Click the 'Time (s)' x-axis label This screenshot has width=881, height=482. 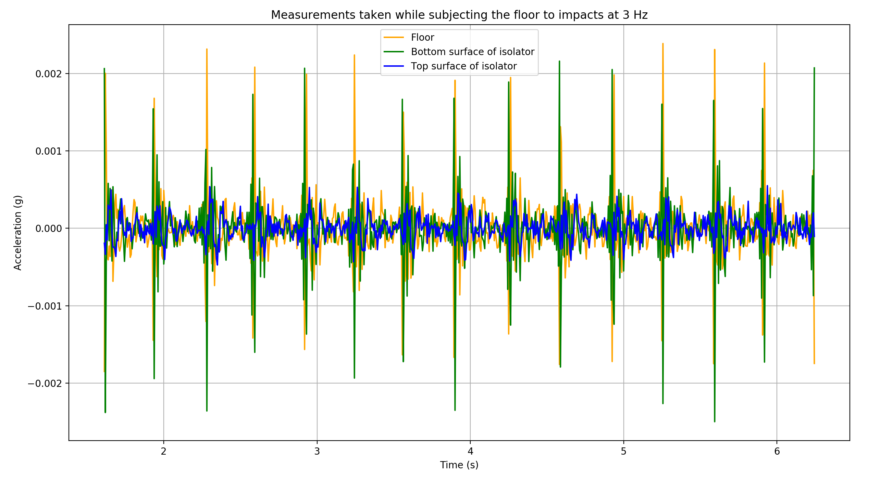click(x=459, y=465)
